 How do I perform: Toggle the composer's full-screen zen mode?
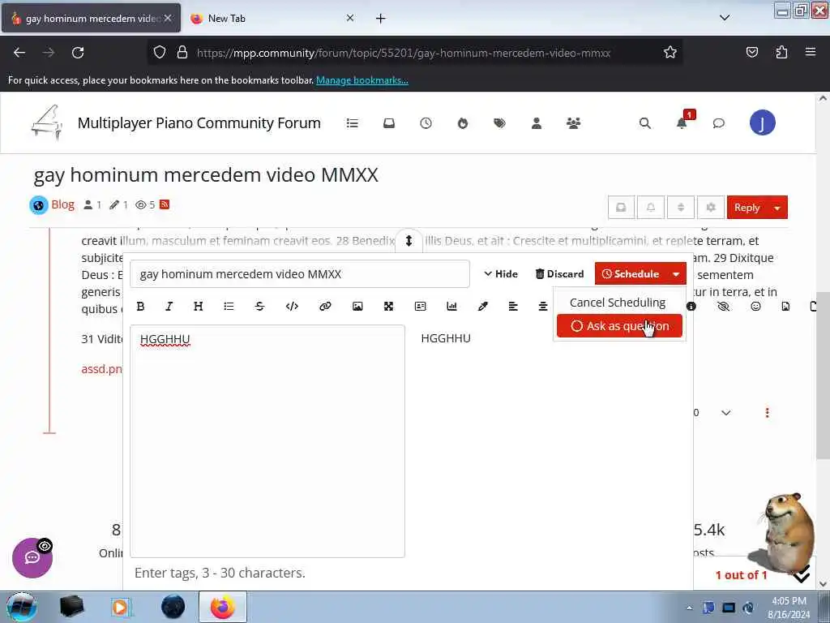tap(388, 306)
